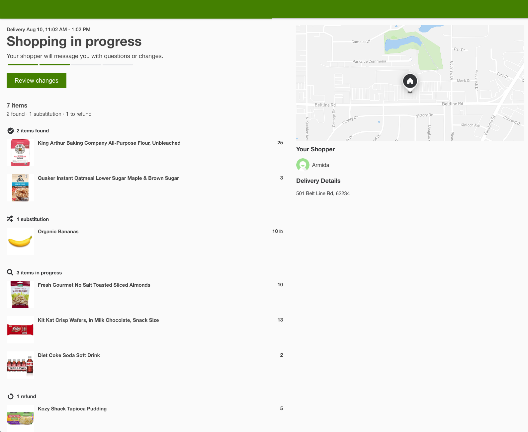Open the Diet Coke 8 pack thumbnail
The image size is (528, 432).
coord(20,365)
